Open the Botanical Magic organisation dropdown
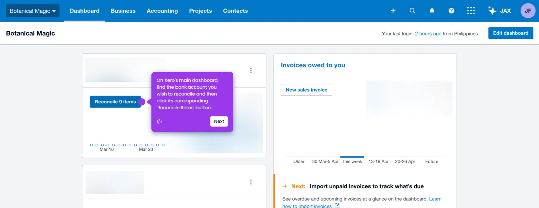The image size is (539, 208). 33,11
